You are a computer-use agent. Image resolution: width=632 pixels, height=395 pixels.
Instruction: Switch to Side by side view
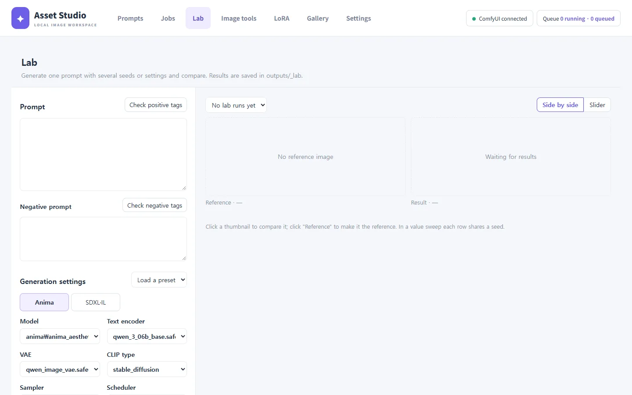560,105
